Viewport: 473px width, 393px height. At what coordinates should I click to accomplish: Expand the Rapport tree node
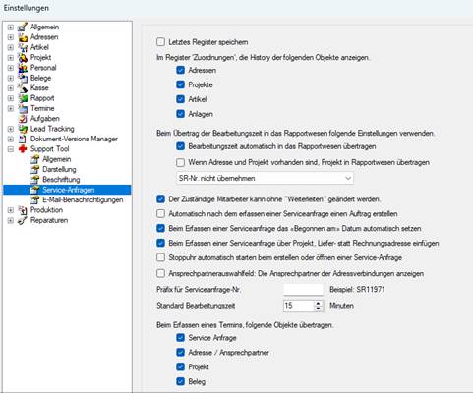point(11,98)
